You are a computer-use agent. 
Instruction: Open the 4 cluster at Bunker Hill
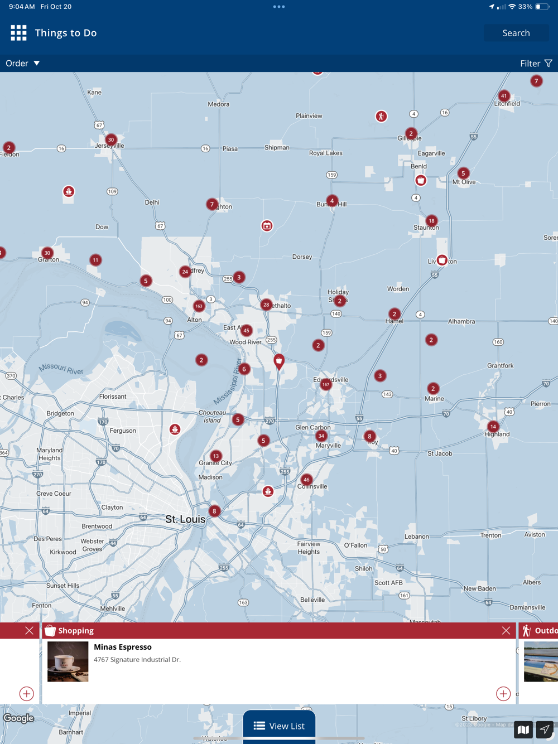tap(332, 201)
